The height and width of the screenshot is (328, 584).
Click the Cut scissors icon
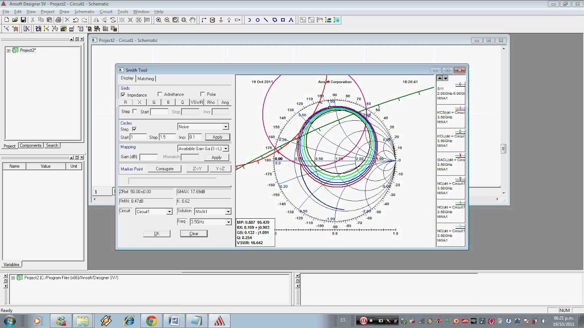[32, 20]
